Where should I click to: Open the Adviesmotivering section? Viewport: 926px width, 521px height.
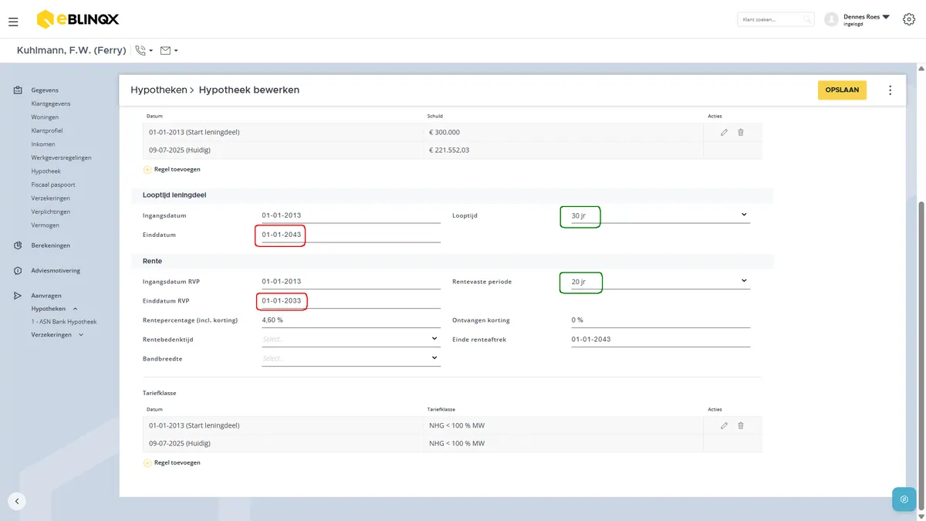56,271
